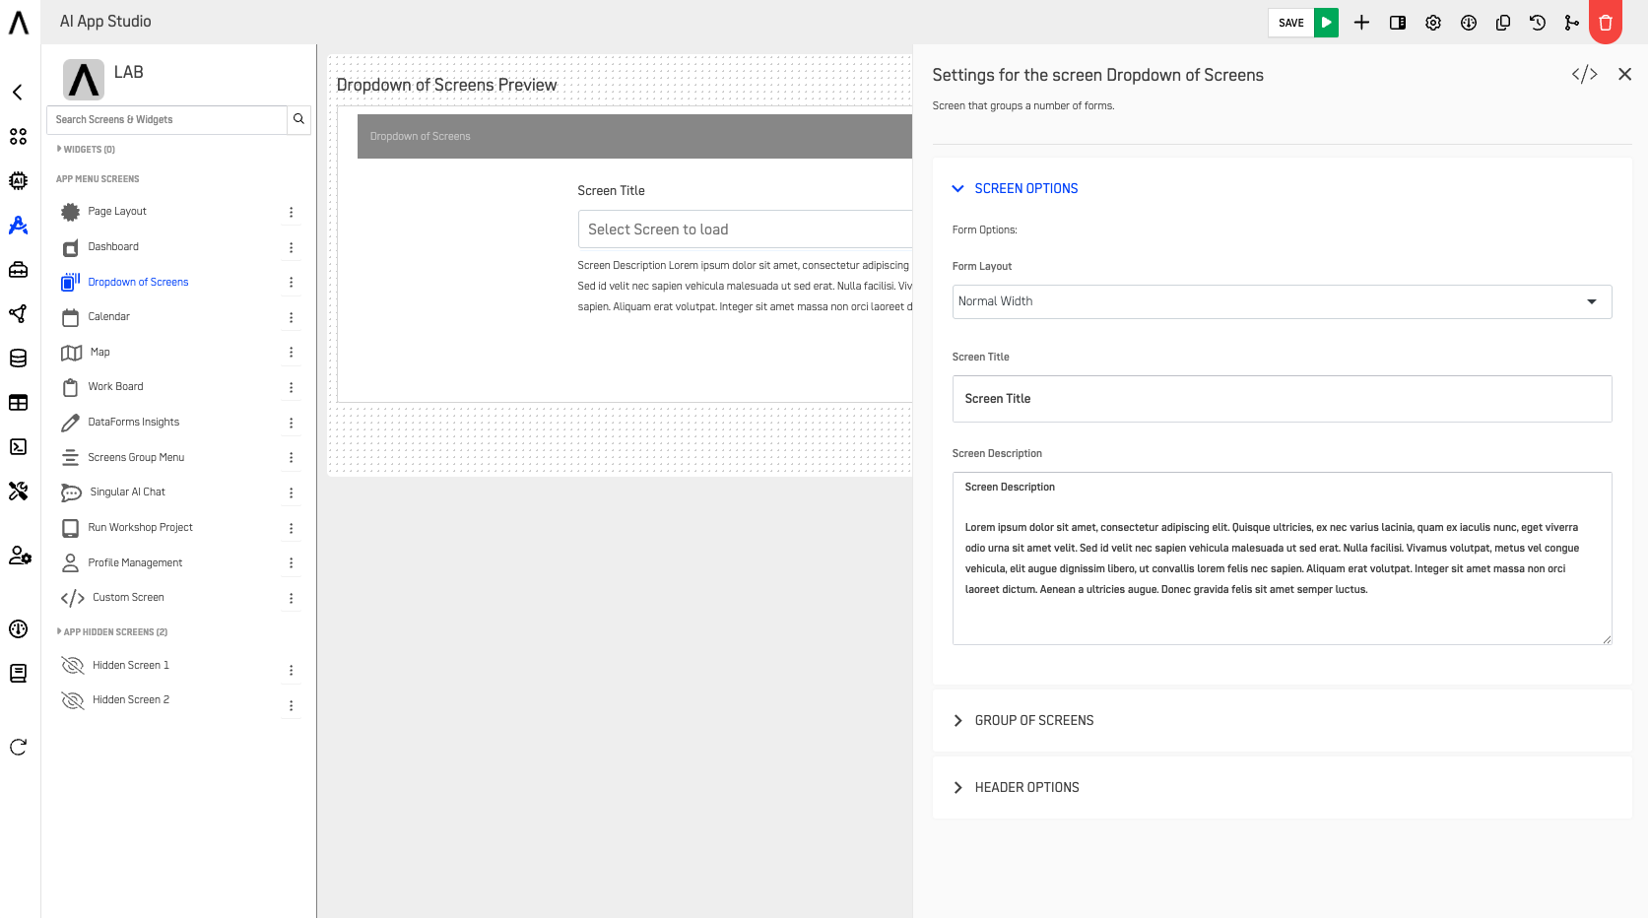Open the code view icon in settings panel

(1585, 75)
